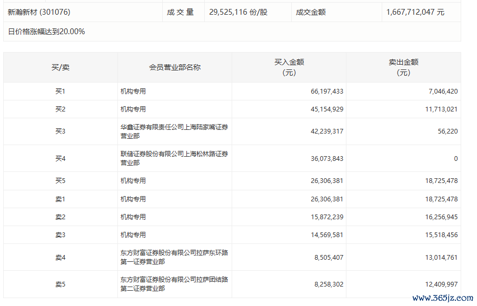The width and height of the screenshot is (477, 306).
Task: Click 机构专用 in the 买5 row
Action: pos(133,180)
